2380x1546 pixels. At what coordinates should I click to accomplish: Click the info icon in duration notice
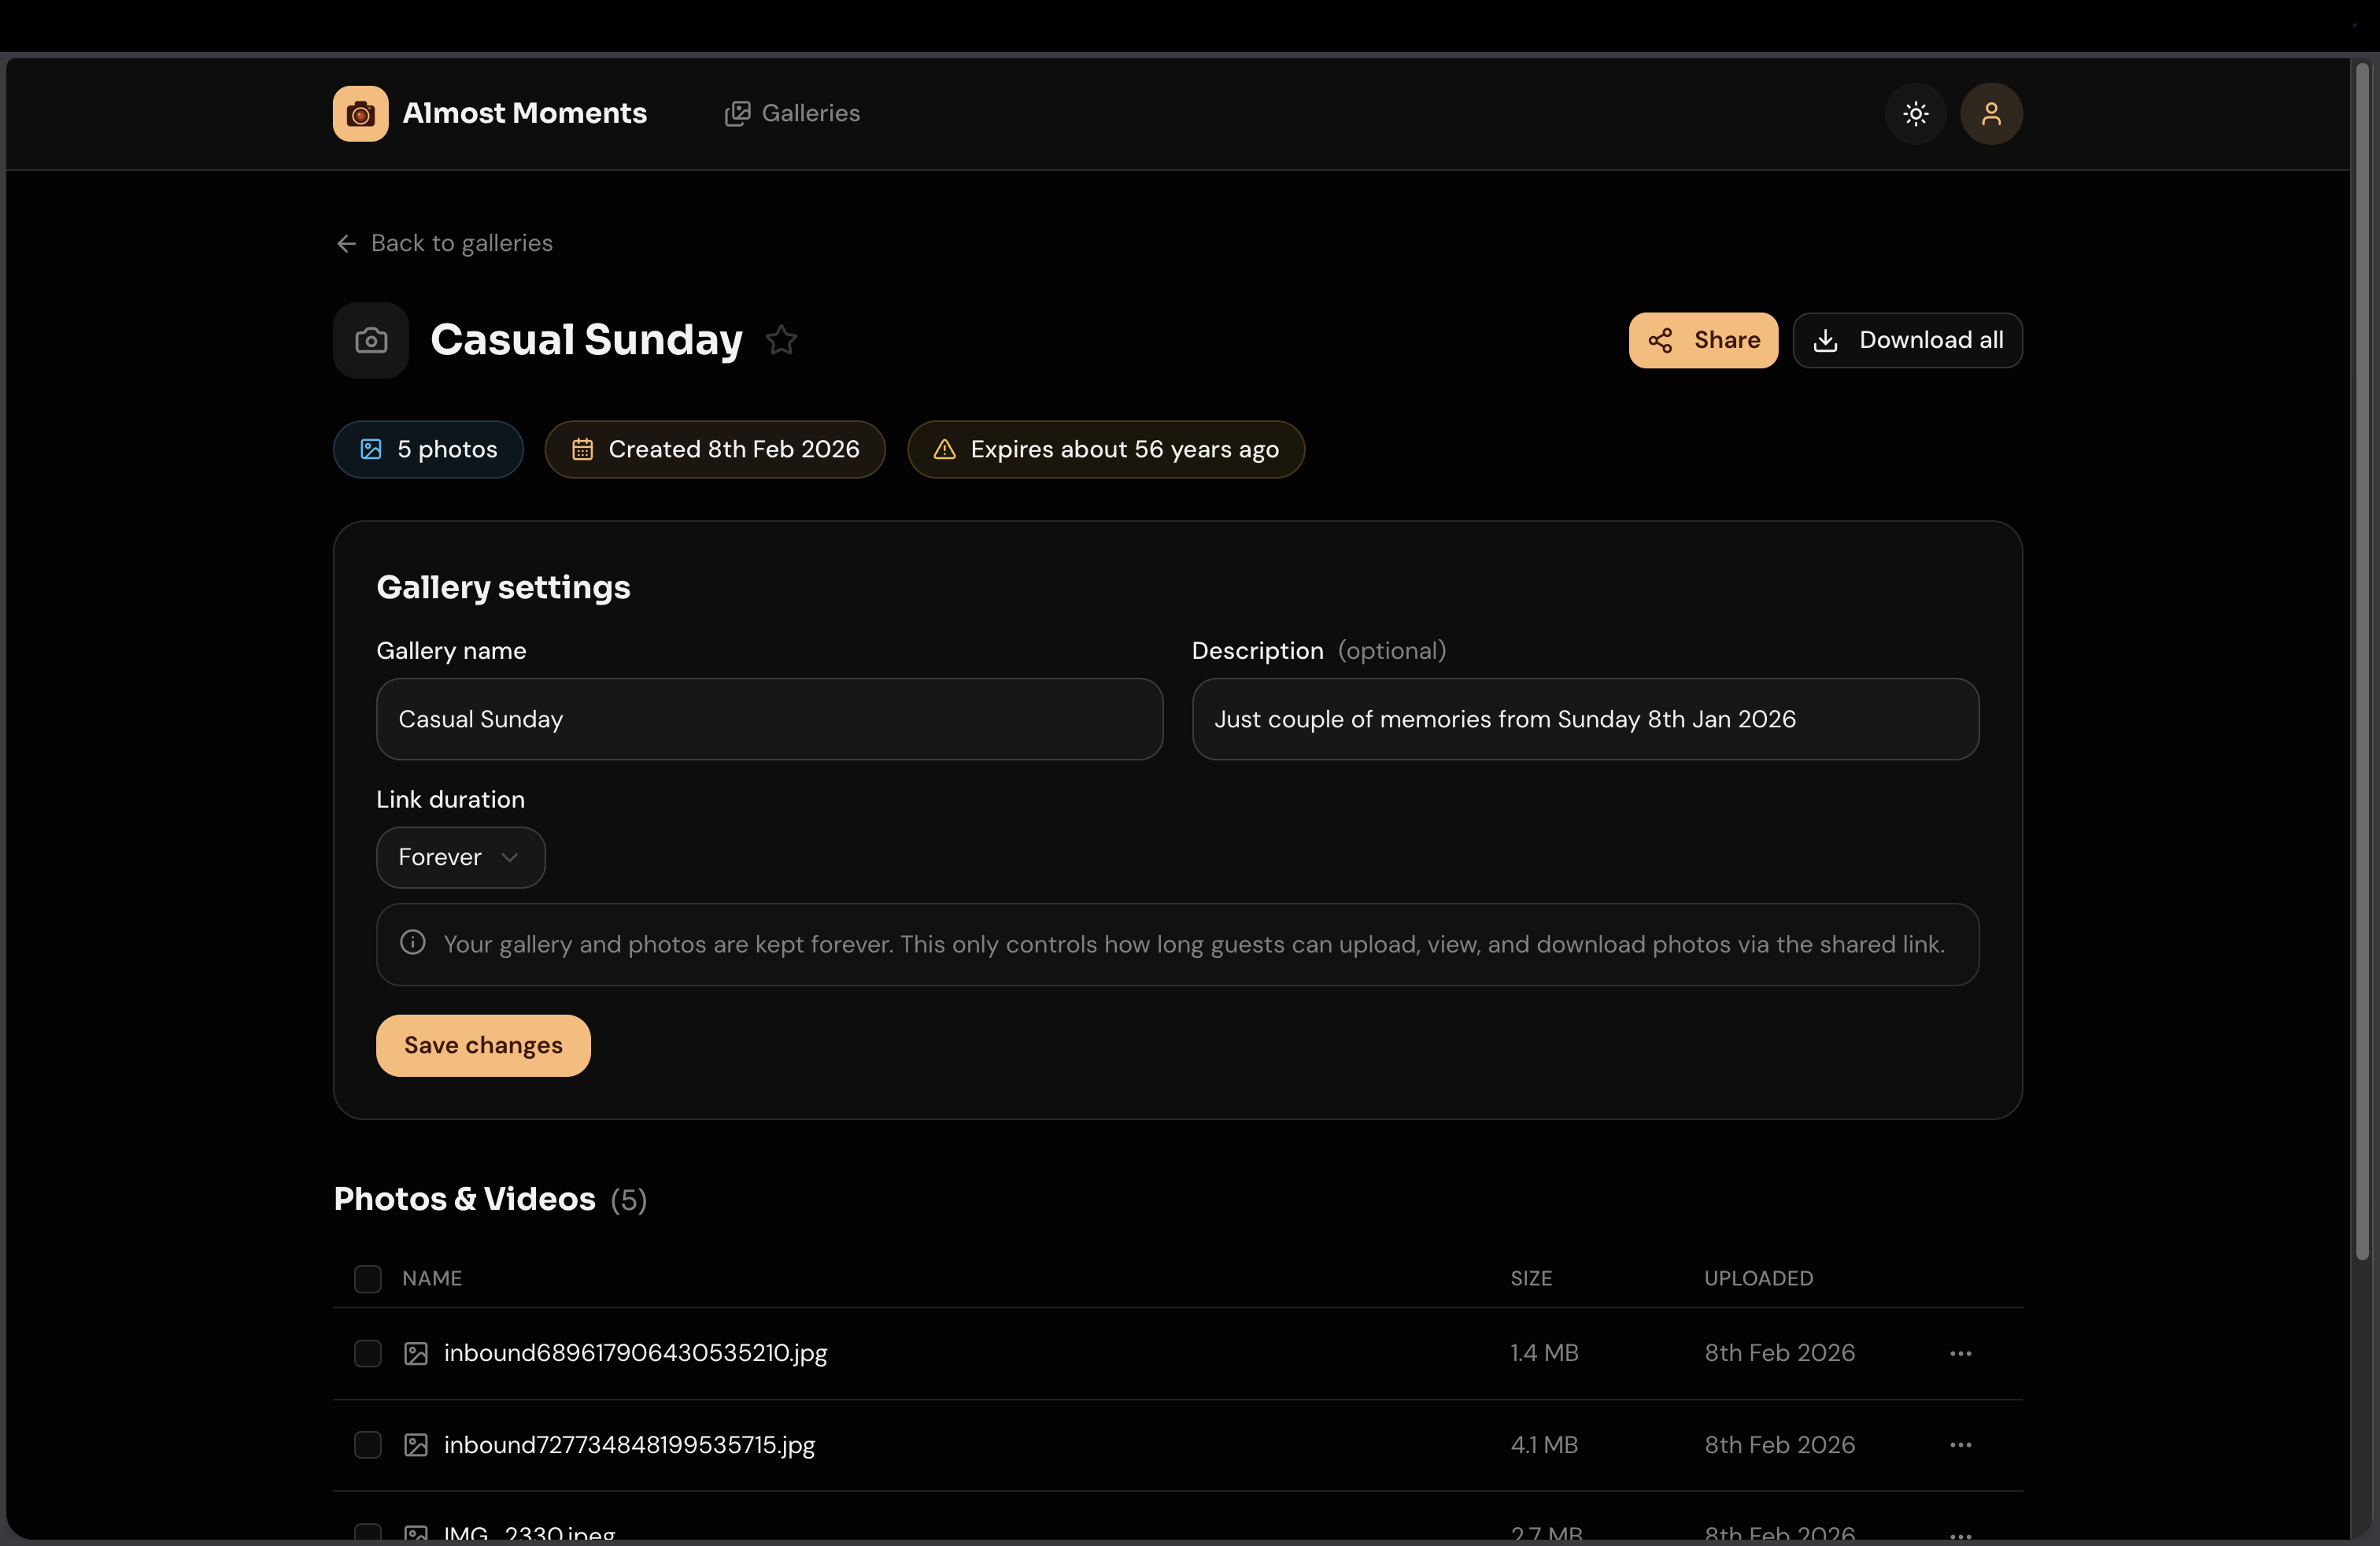tap(413, 942)
